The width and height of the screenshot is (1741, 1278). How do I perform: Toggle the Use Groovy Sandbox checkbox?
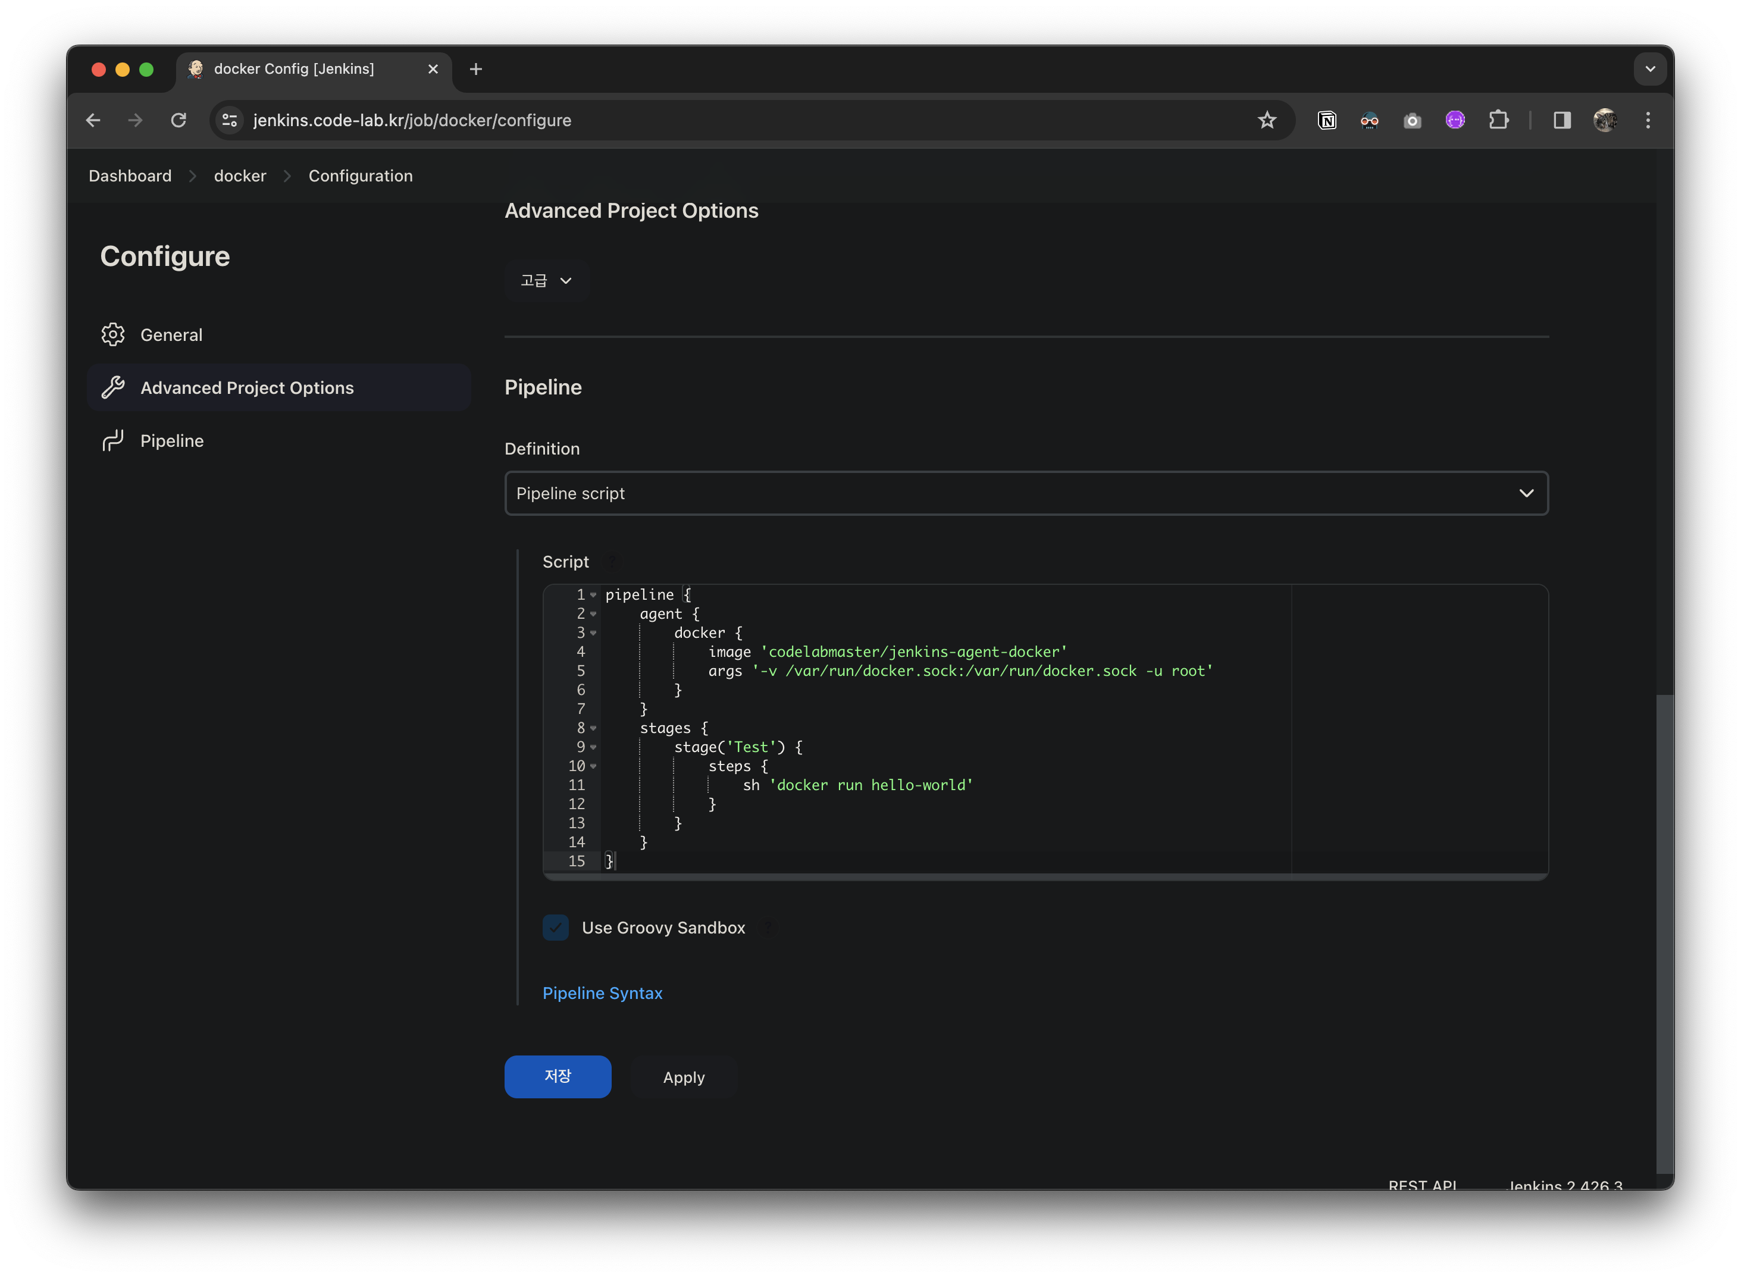point(555,928)
